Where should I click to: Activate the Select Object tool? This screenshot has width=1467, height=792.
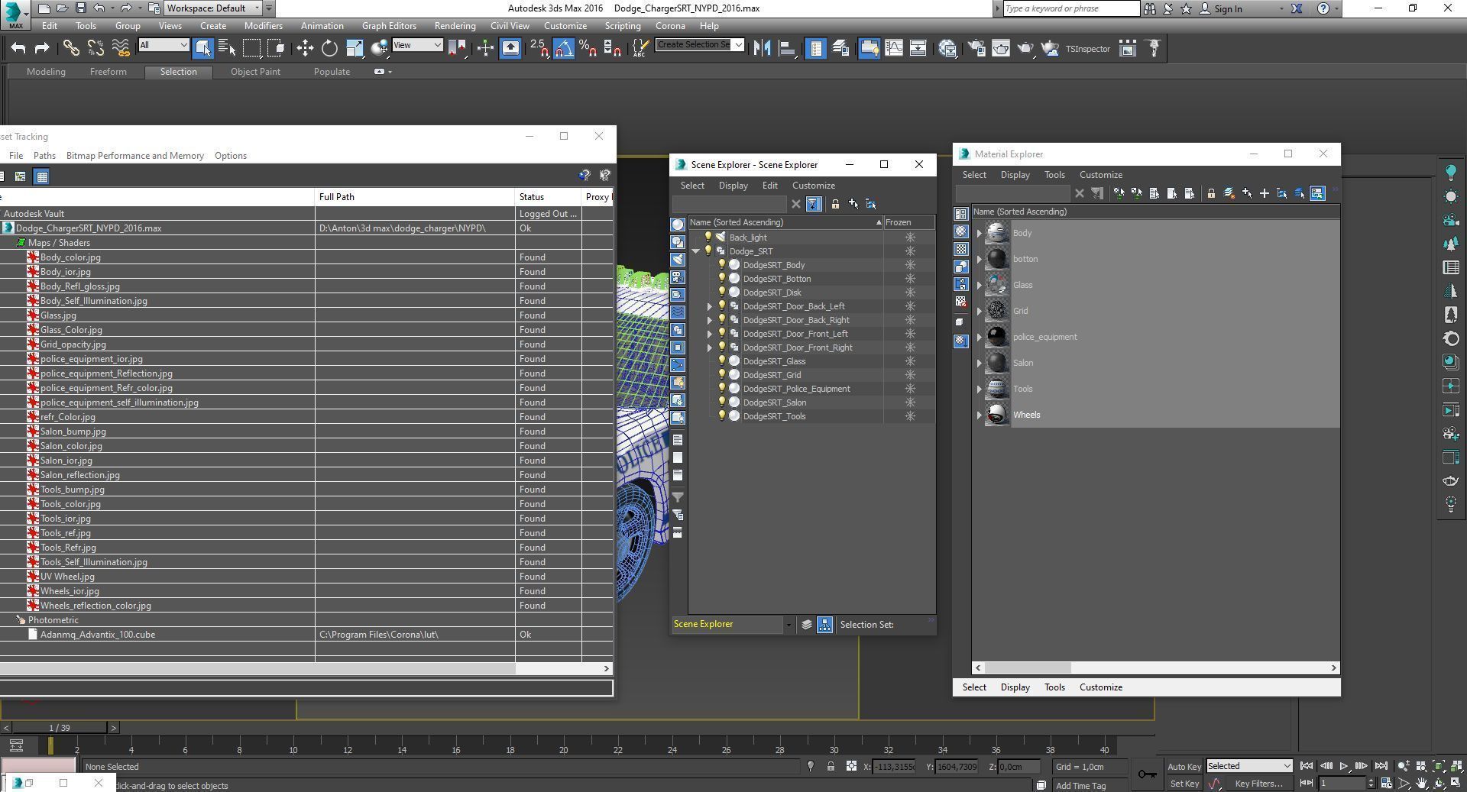(x=202, y=48)
